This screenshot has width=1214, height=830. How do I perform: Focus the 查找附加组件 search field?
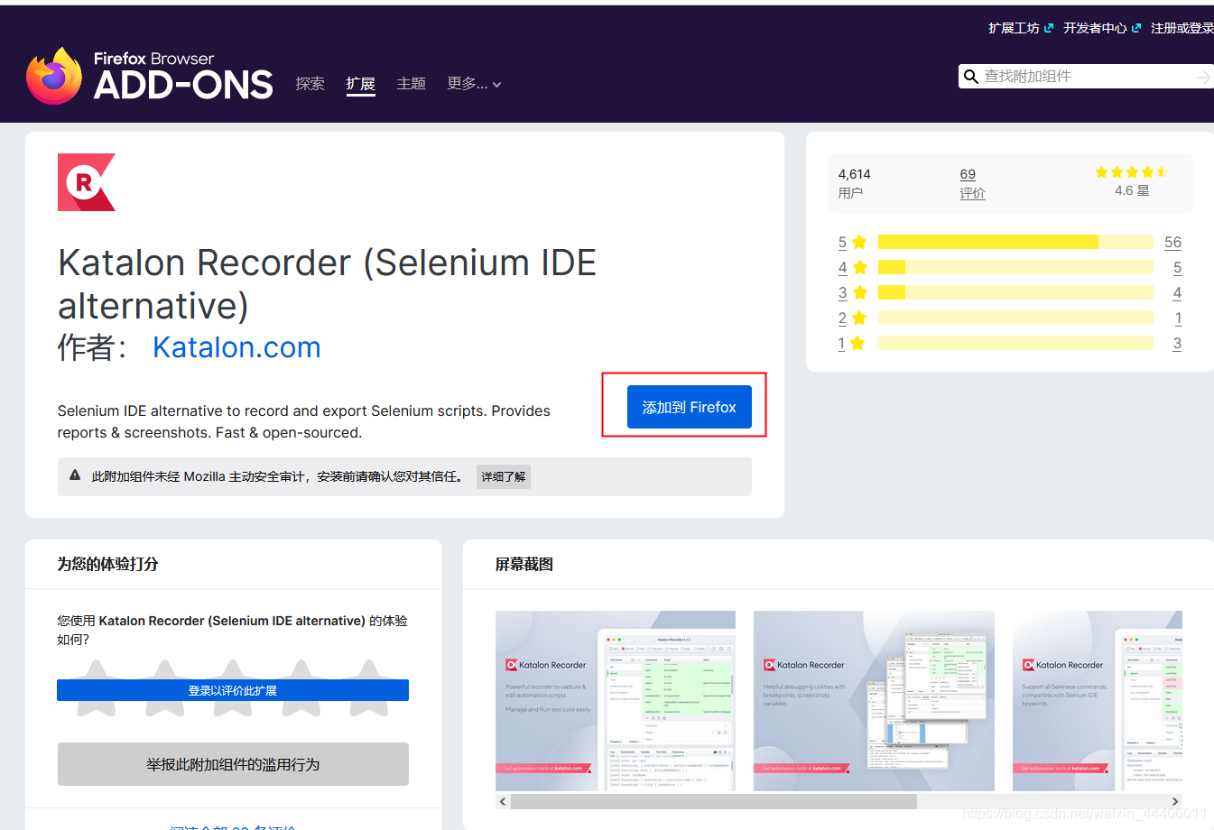pyautogui.click(x=1086, y=77)
